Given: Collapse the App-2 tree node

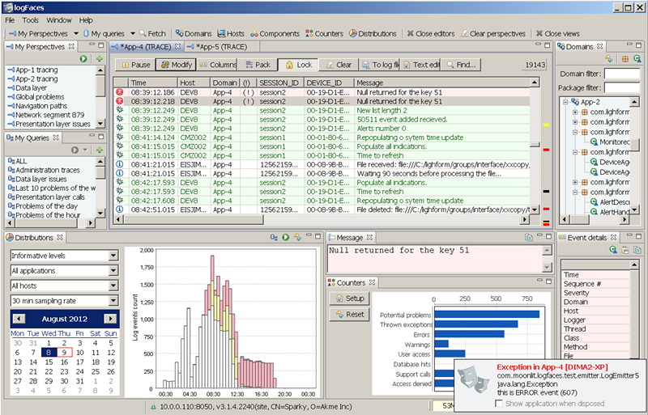Looking at the screenshot, I should (565, 102).
